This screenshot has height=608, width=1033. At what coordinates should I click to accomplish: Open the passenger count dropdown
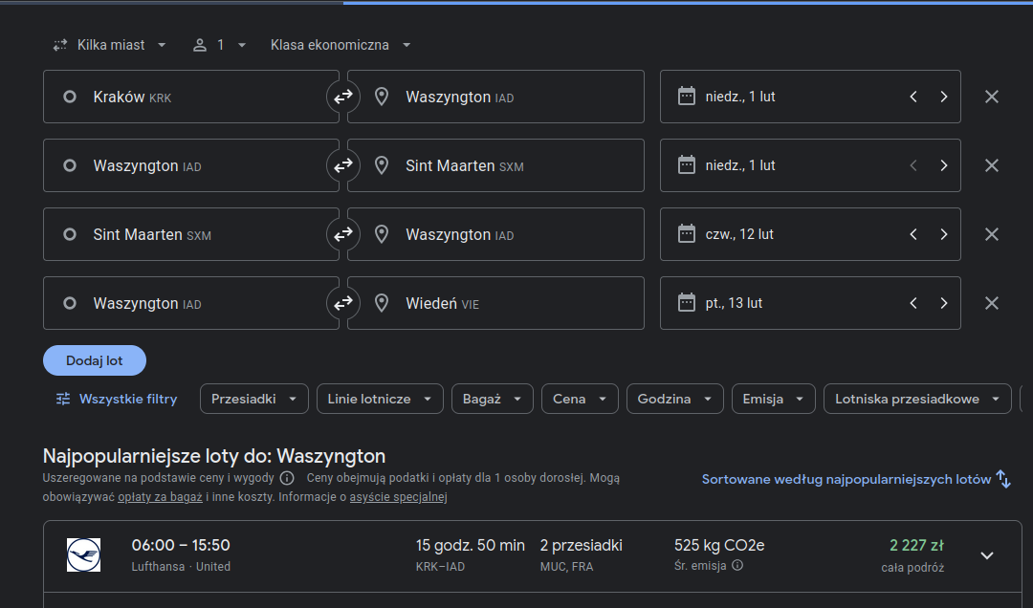(219, 45)
